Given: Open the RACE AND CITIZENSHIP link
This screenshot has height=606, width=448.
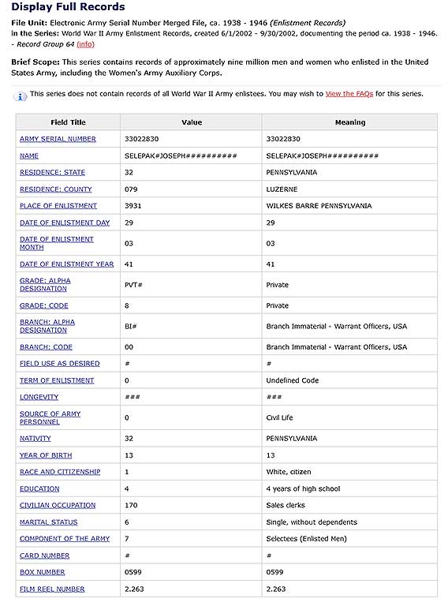Looking at the screenshot, I should click(x=60, y=472).
